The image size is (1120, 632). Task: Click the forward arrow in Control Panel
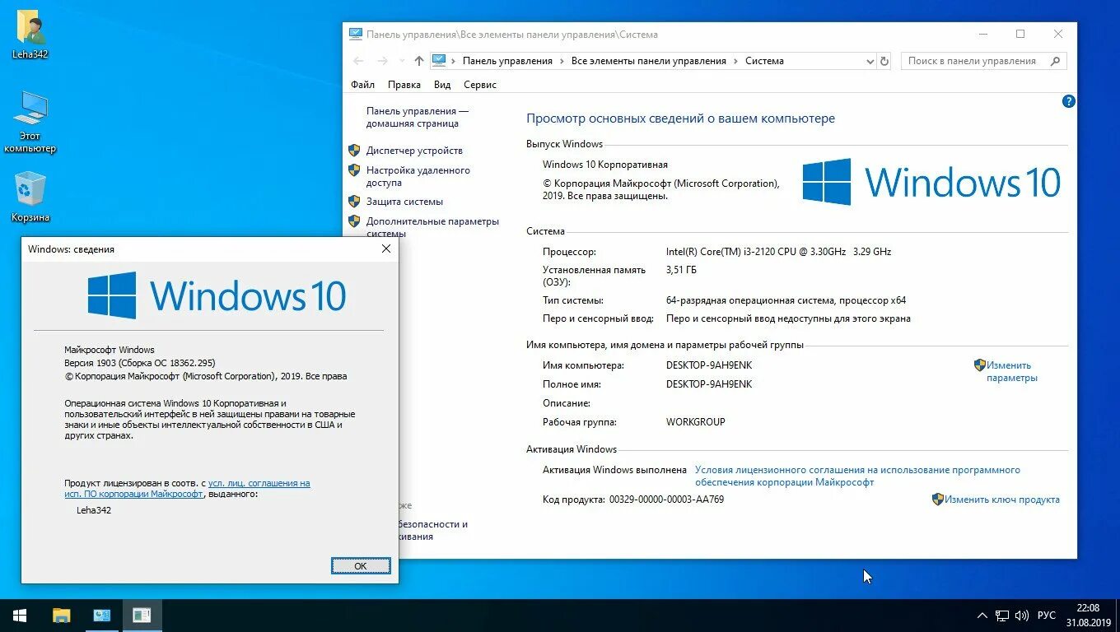pyautogui.click(x=382, y=61)
